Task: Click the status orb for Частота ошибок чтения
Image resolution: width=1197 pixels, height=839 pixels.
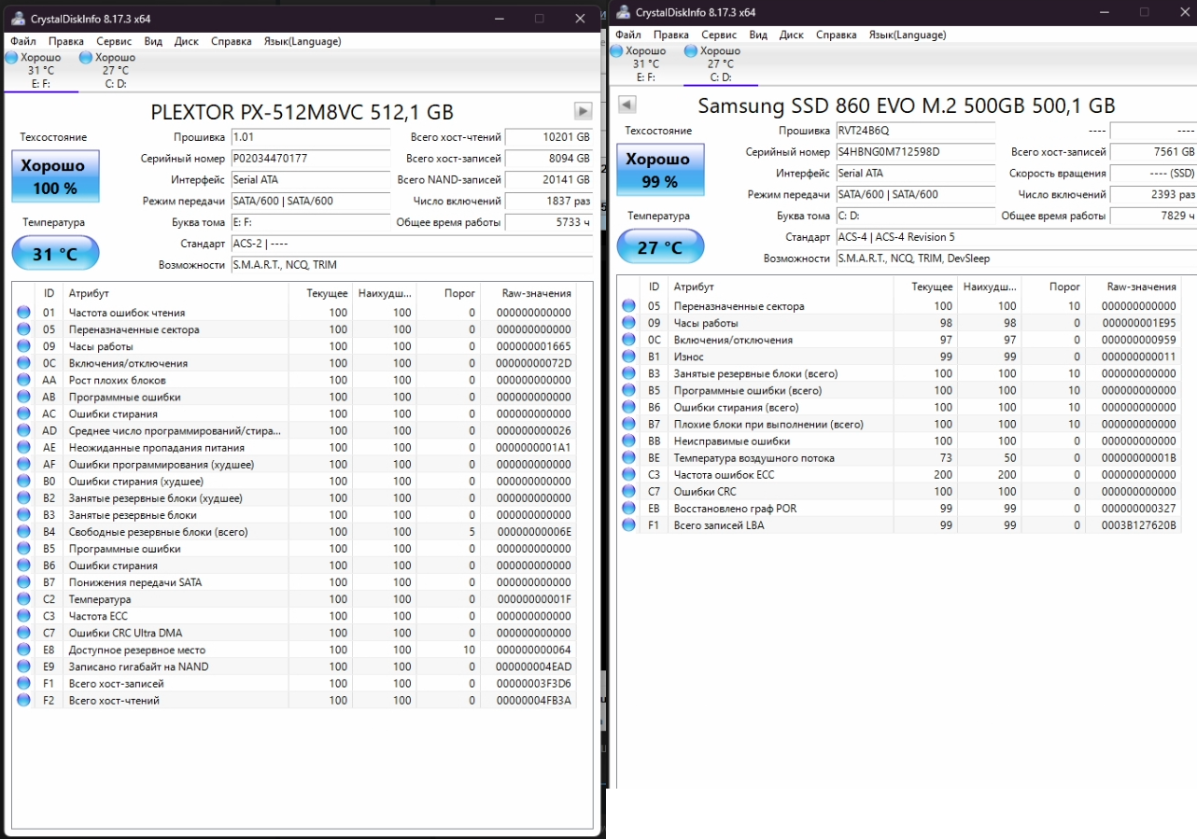Action: (x=24, y=313)
